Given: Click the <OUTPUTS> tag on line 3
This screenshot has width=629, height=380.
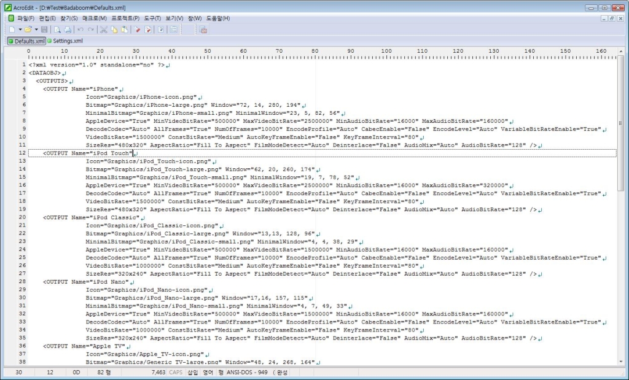Looking at the screenshot, I should coord(52,81).
